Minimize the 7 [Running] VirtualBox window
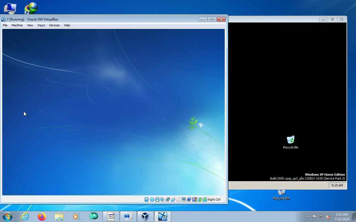356x222 pixels. tap(203, 19)
